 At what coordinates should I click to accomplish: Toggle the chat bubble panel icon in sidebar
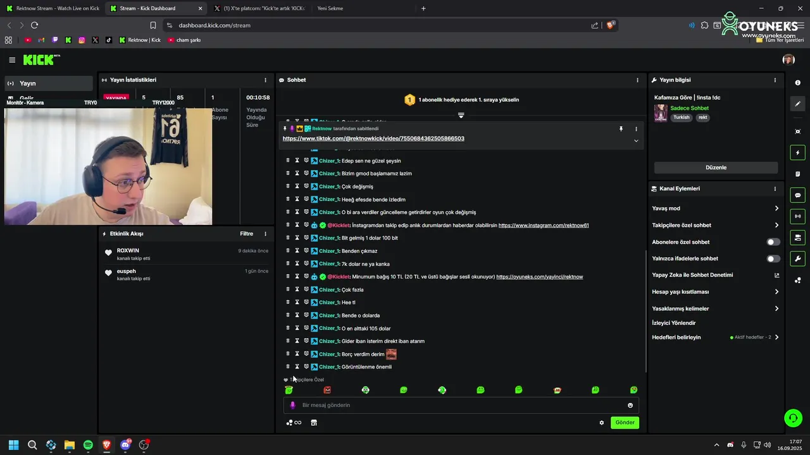pyautogui.click(x=797, y=195)
